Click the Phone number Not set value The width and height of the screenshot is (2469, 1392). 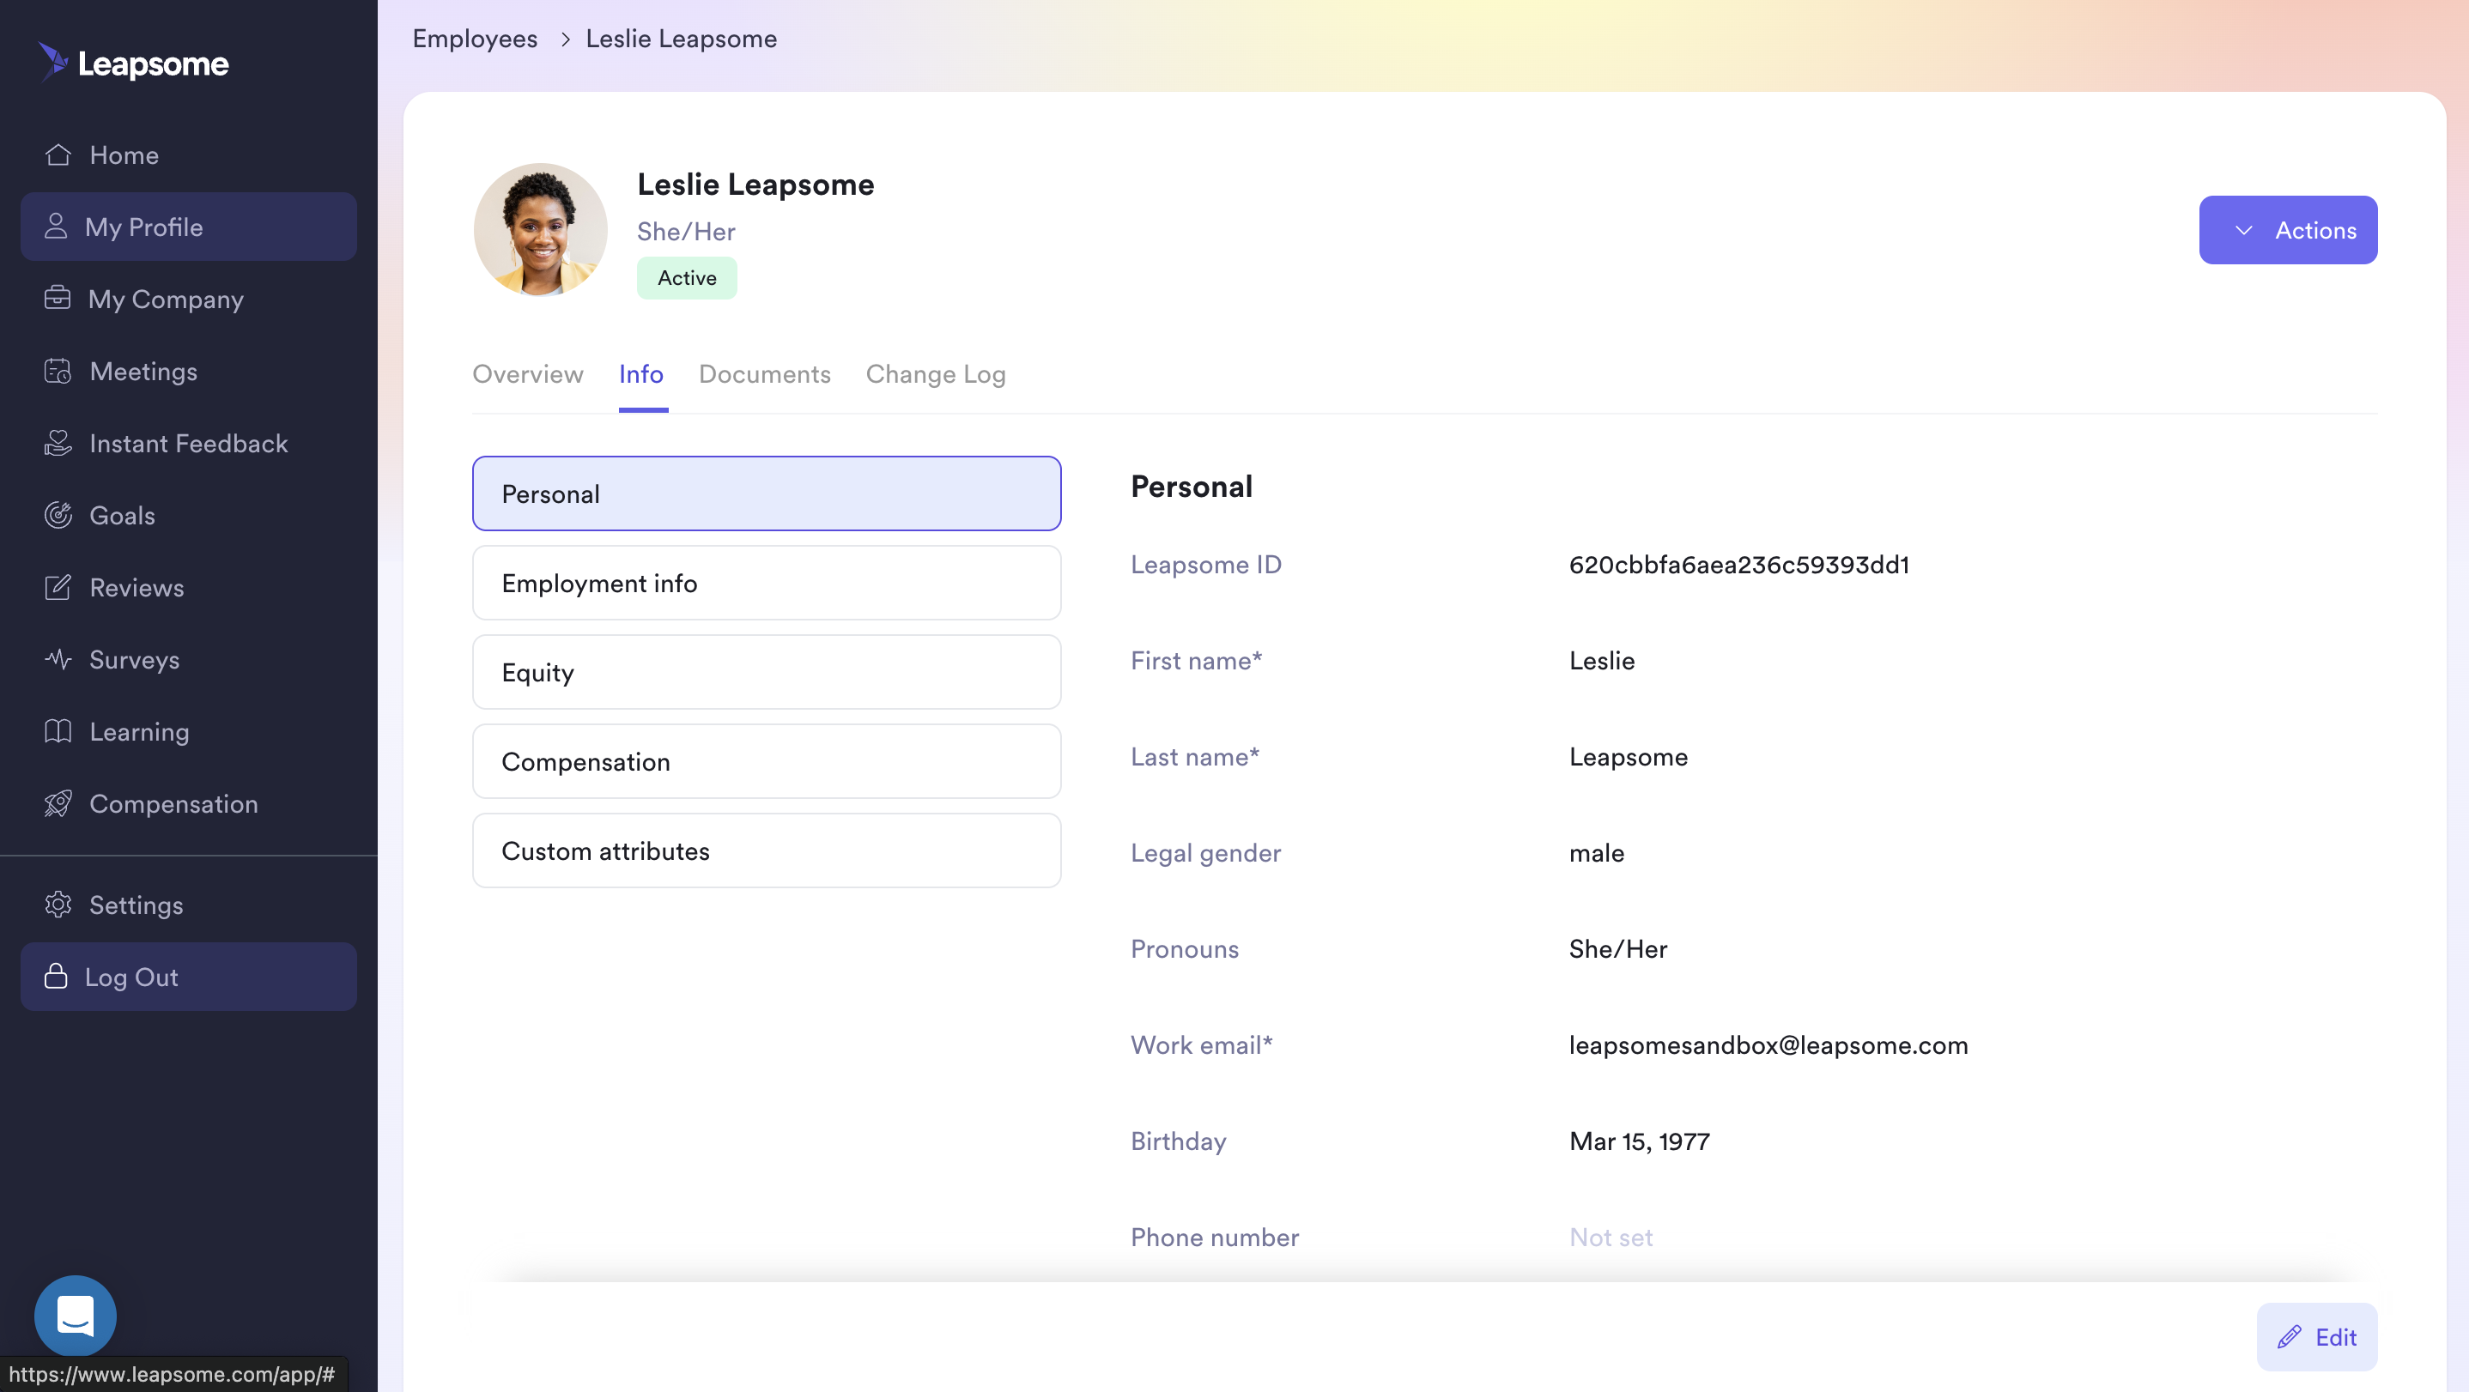point(1611,1237)
